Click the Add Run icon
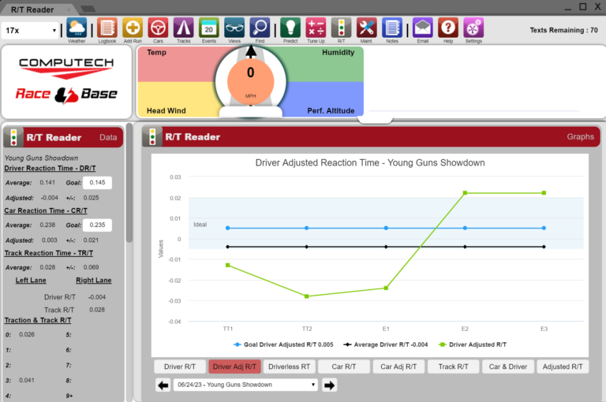 click(133, 28)
